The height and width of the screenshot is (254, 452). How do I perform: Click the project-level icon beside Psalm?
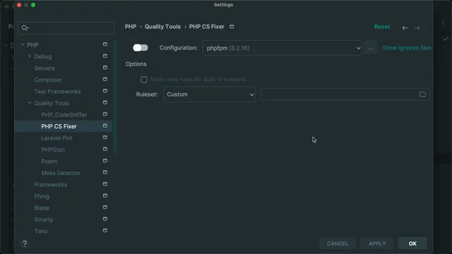[x=105, y=160]
